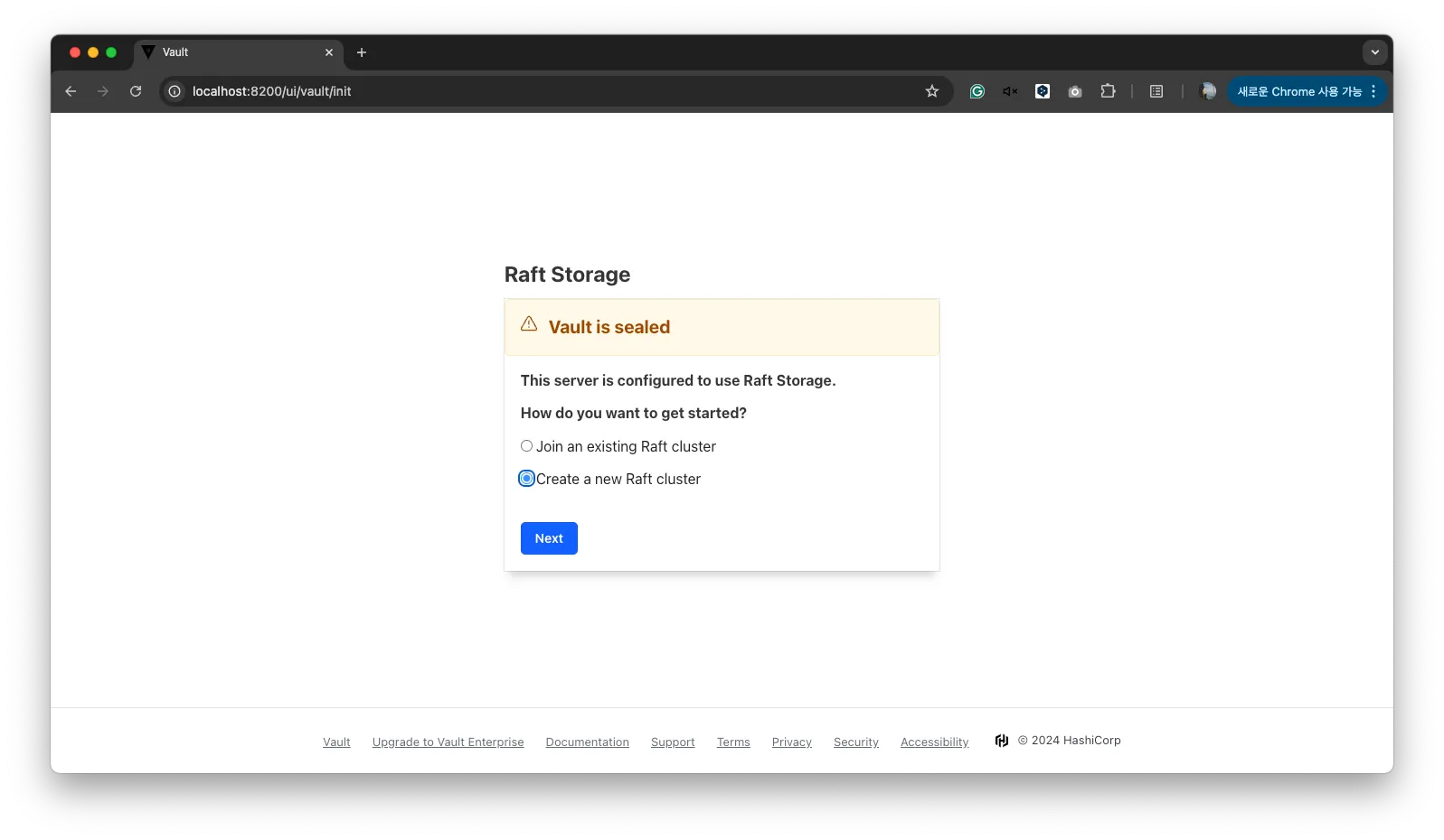Open Upgrade to Vault Enterprise link
Screen dimensions: 1444x840
[448, 742]
